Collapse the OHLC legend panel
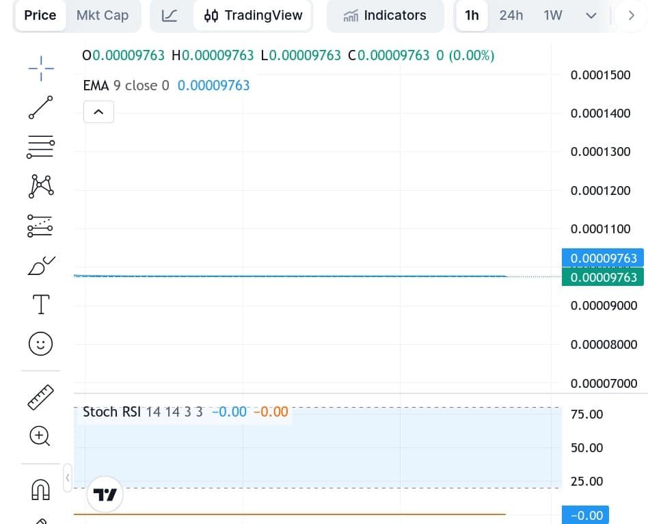648x524 pixels. 98,112
